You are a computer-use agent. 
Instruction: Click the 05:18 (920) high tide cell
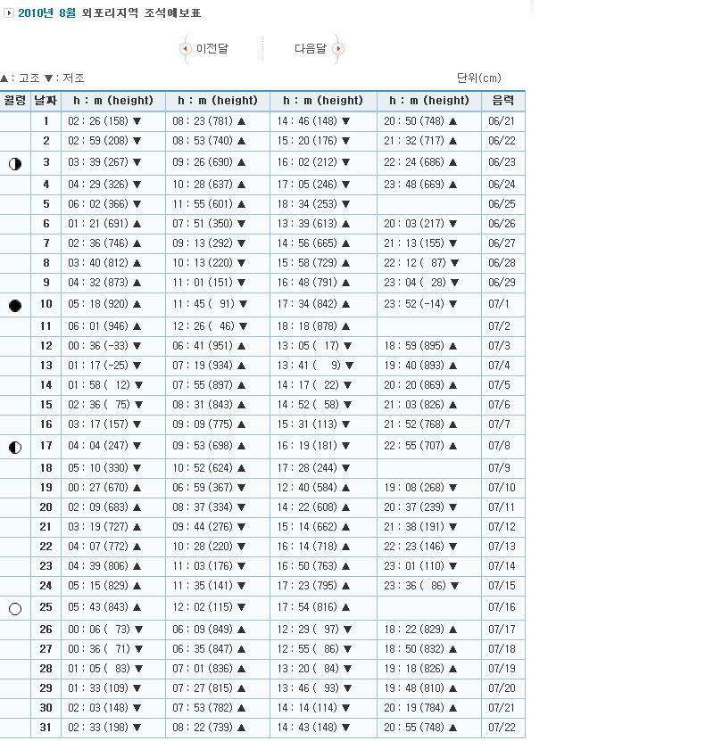pyautogui.click(x=105, y=305)
